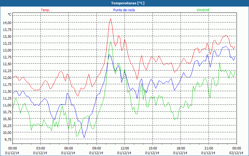Select the green Windchill legend label
The width and height of the screenshot is (249, 156).
pyautogui.click(x=203, y=10)
